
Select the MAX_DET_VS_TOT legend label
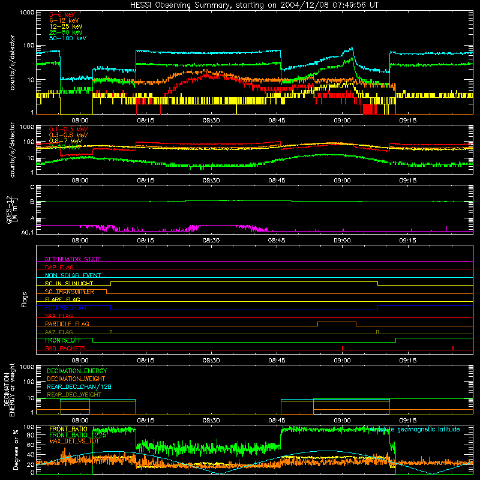coord(74,441)
